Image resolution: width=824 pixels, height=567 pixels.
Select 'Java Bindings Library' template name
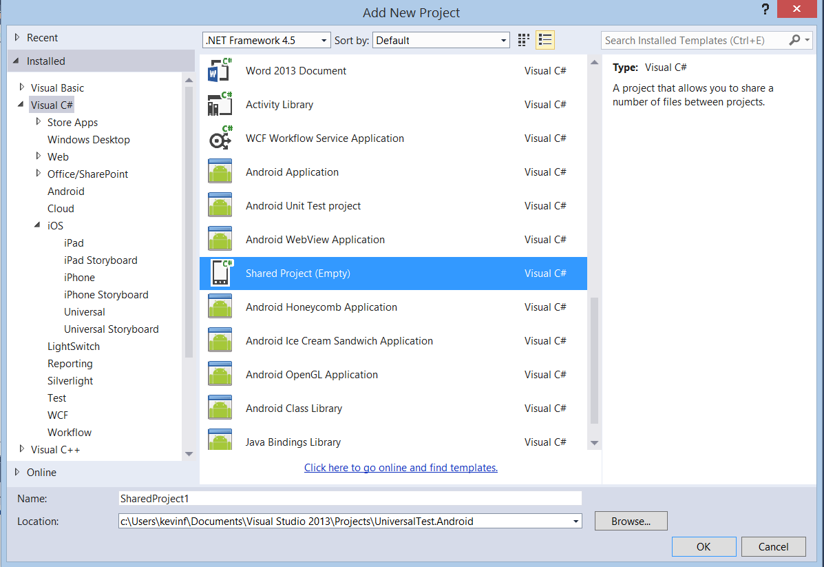pyautogui.click(x=293, y=442)
